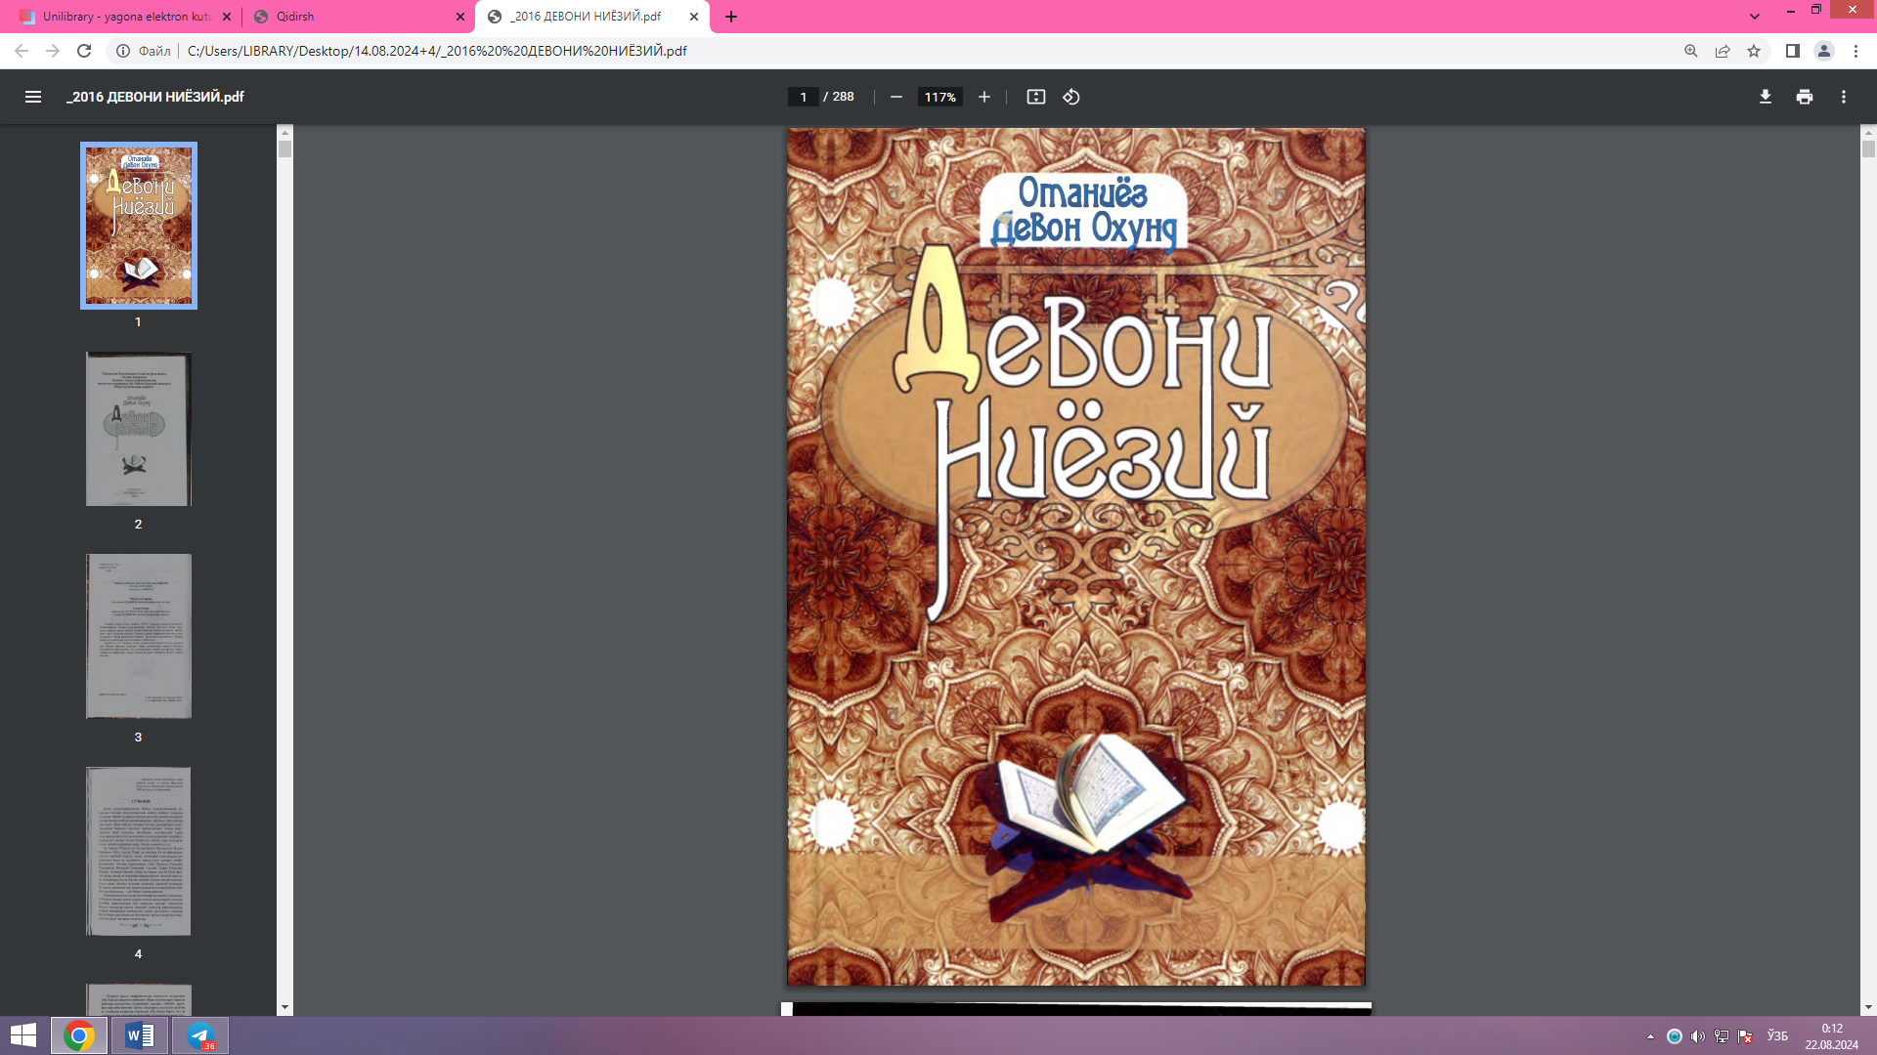
Task: Download the PDF file
Action: [1766, 97]
